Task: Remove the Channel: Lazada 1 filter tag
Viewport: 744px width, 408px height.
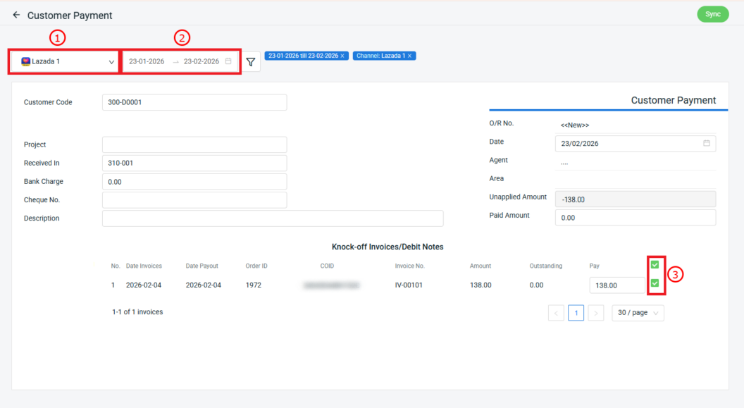Action: click(410, 56)
